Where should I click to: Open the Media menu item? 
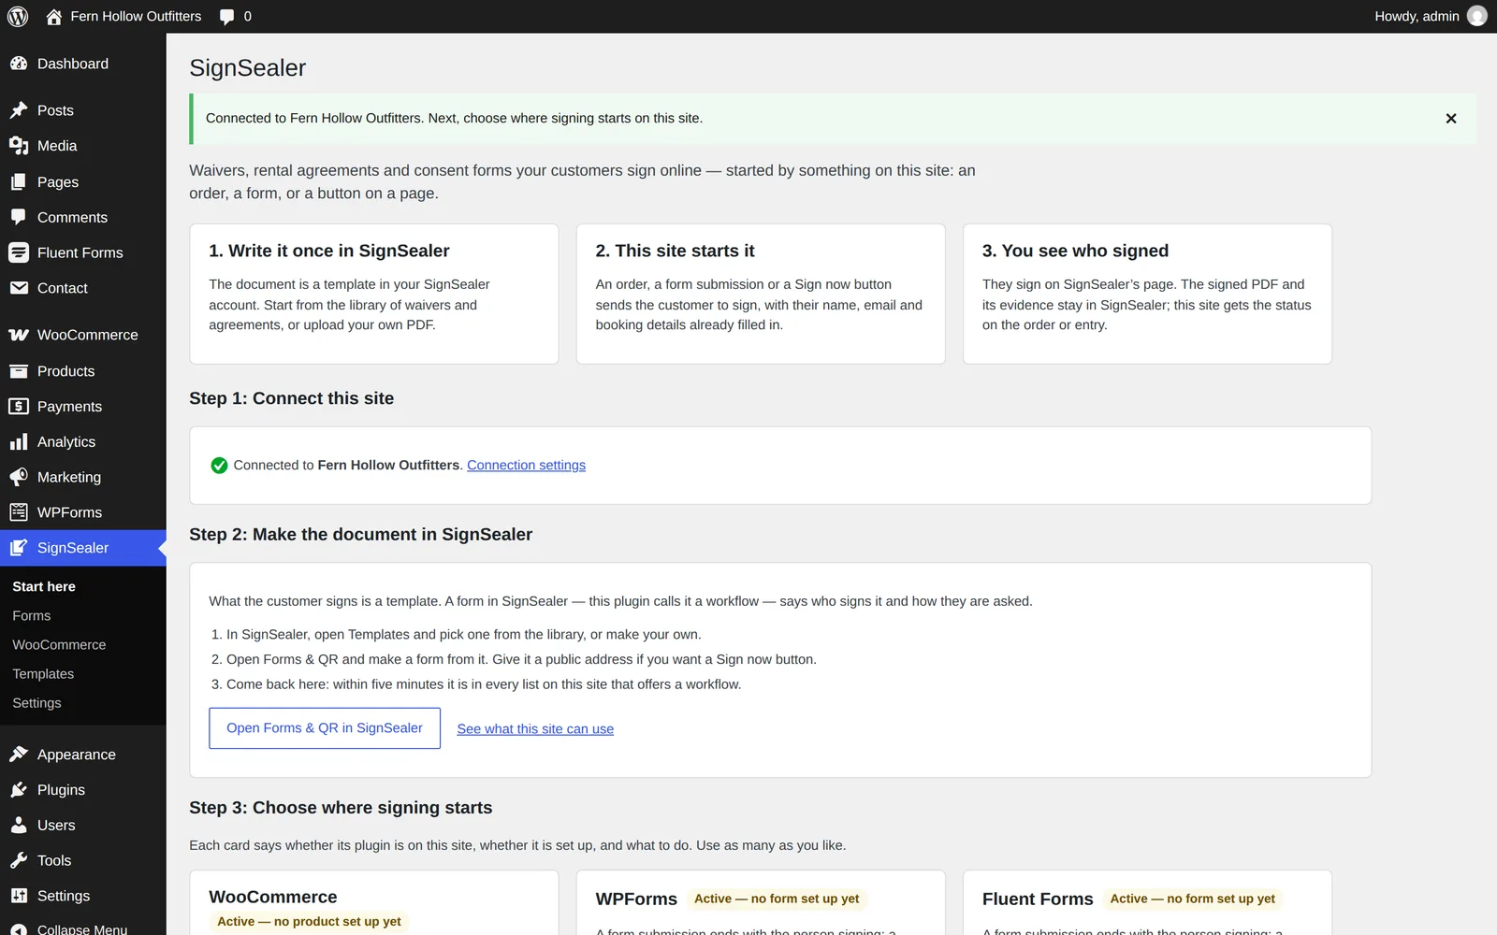(x=83, y=146)
